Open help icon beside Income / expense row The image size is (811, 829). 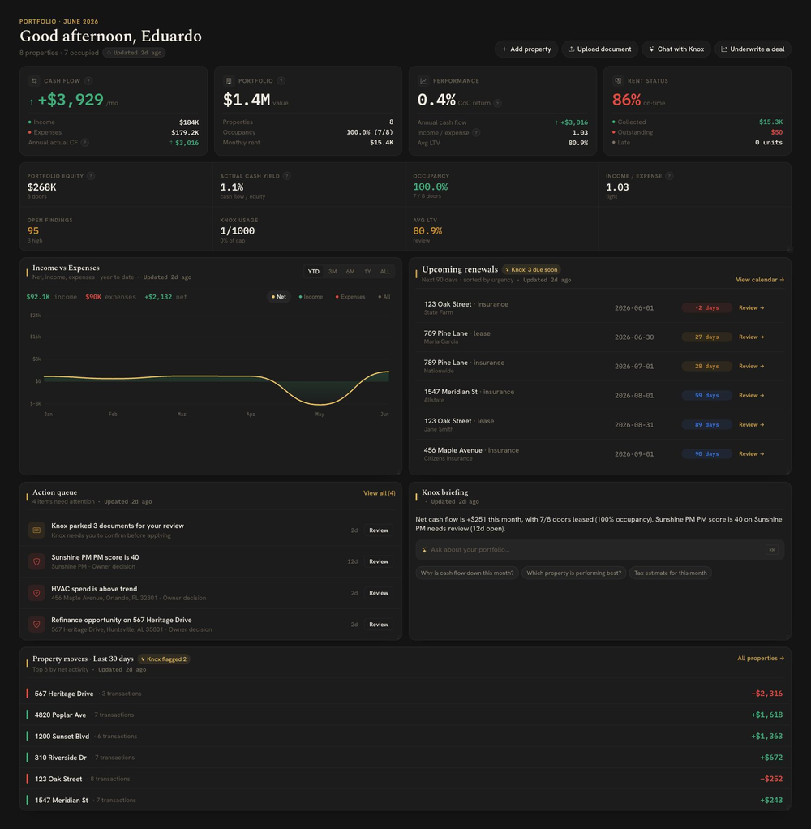point(476,133)
